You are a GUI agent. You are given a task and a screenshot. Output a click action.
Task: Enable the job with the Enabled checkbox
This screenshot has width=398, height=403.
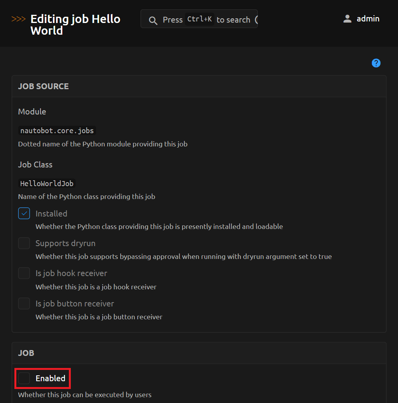(x=24, y=378)
